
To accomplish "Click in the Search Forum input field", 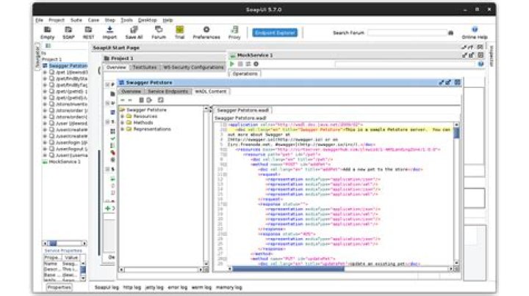I will (406, 33).
